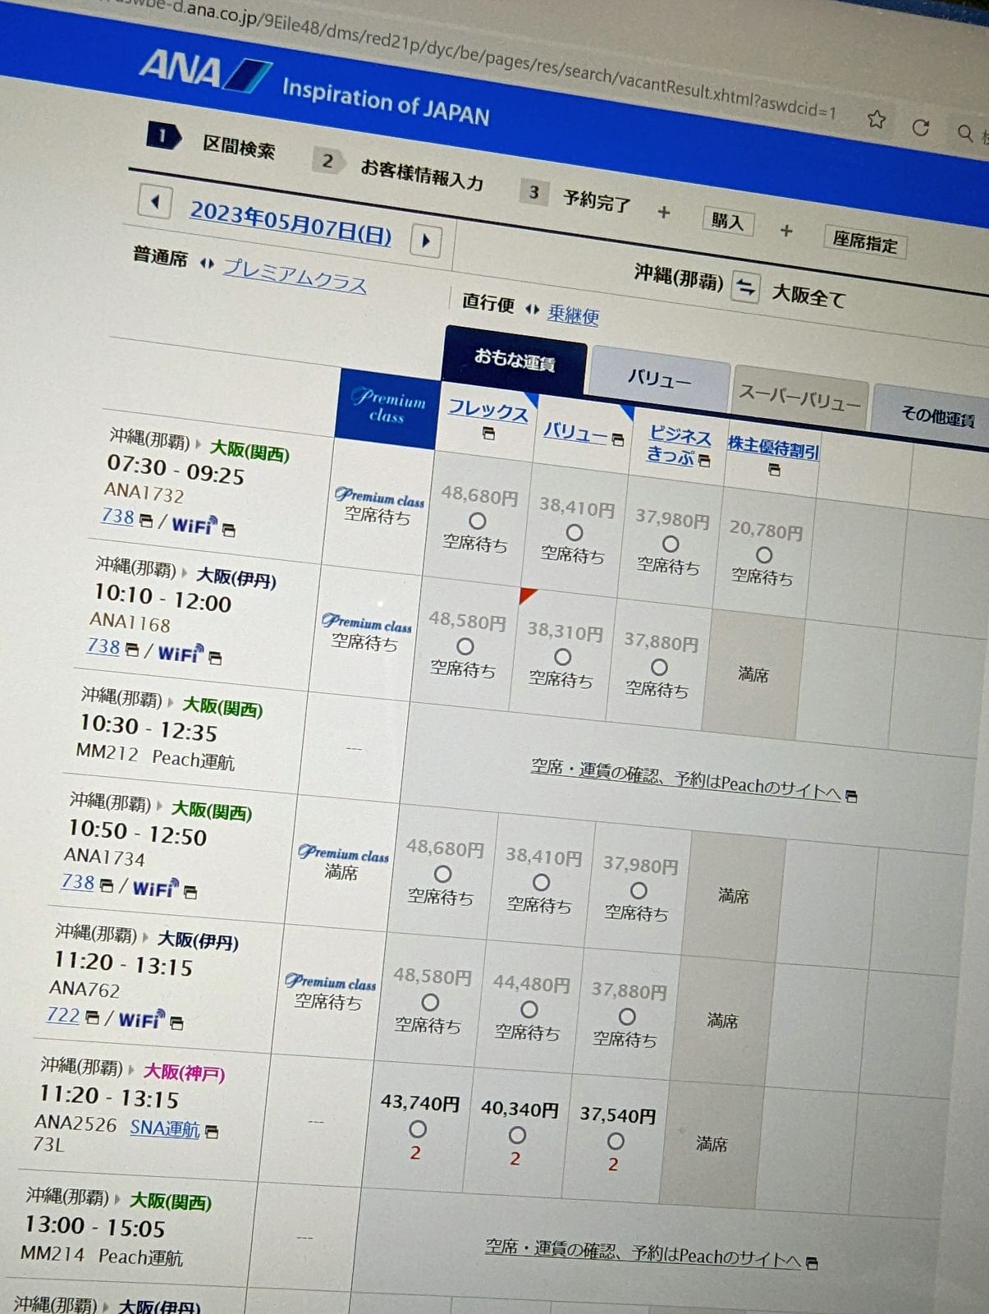The height and width of the screenshot is (1314, 989).
Task: Open ビジネスきっぷ header link
Action: (x=679, y=444)
